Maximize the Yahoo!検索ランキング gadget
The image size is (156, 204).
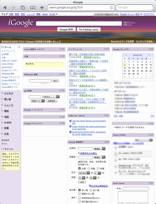click(63, 49)
